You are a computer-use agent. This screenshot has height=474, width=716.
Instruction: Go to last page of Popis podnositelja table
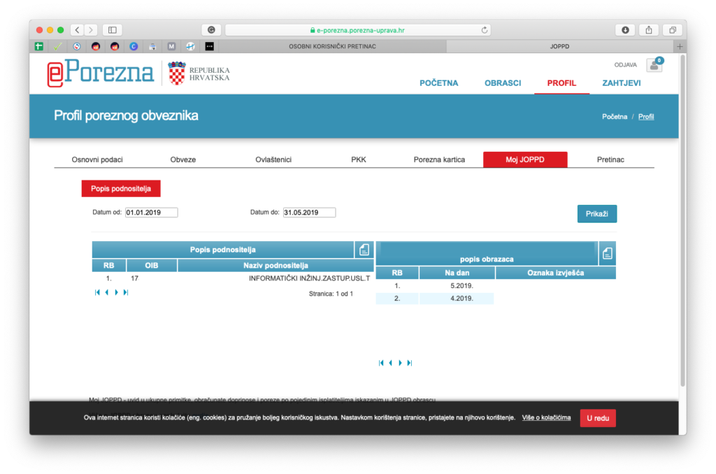coord(126,293)
